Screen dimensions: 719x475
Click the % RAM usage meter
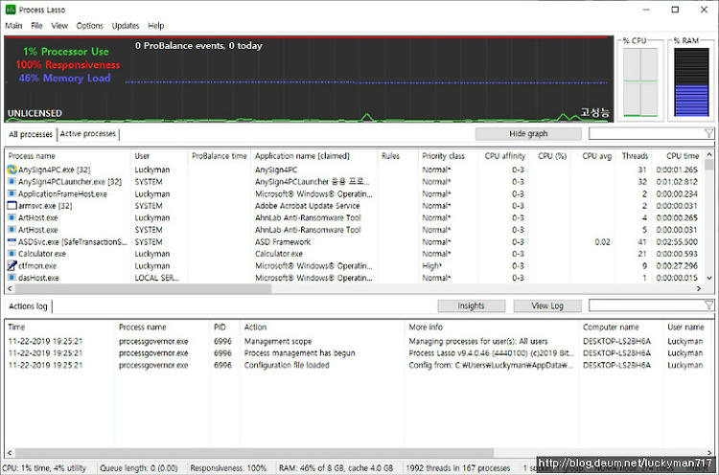(691, 82)
